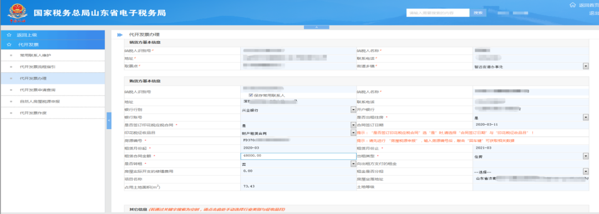Click the 土地等级 input field
This screenshot has height=214, width=599.
tap(530, 187)
